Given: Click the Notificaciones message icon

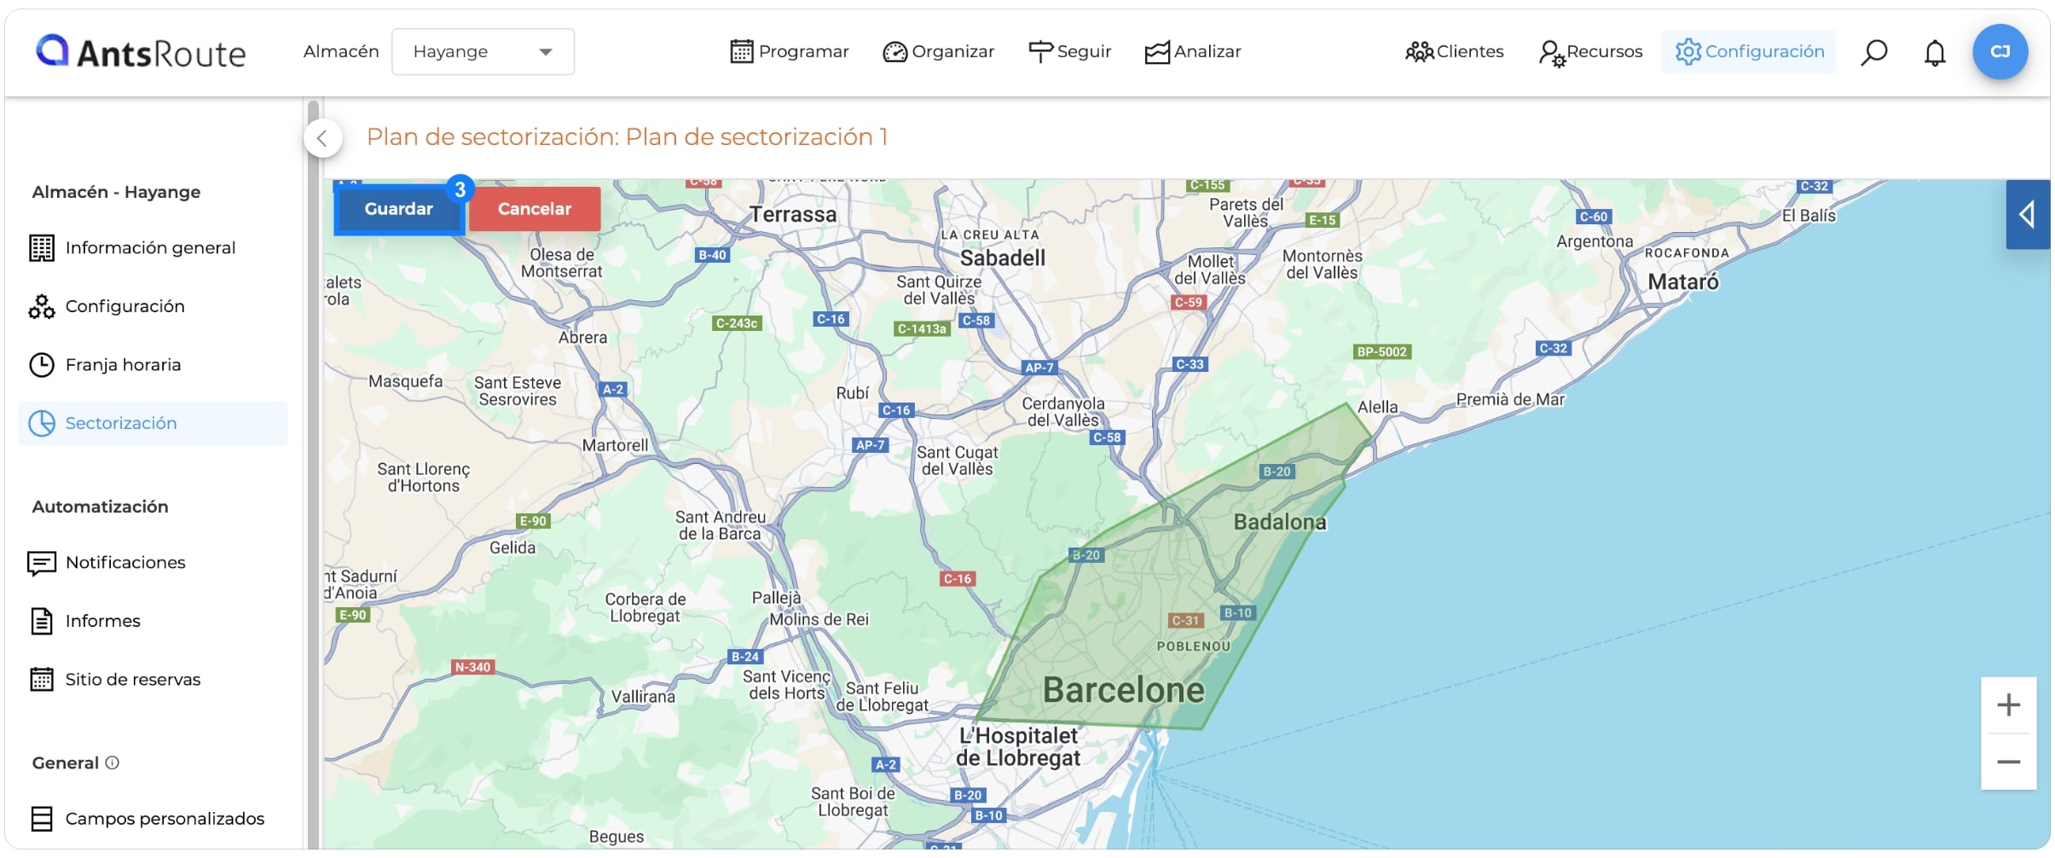Looking at the screenshot, I should tap(42, 563).
